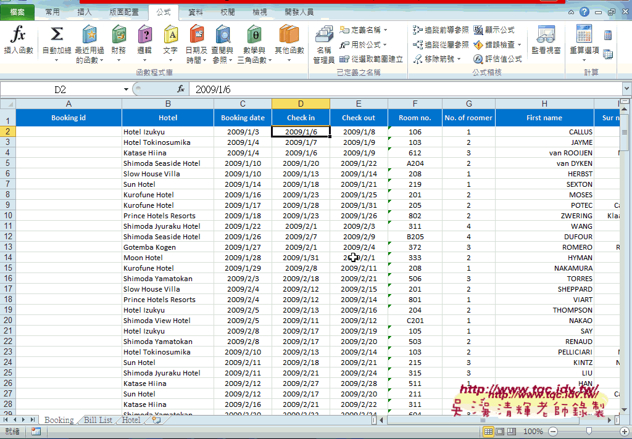
Task: Click Trace Dependents (追蹤從屬參照)
Action: (x=441, y=45)
